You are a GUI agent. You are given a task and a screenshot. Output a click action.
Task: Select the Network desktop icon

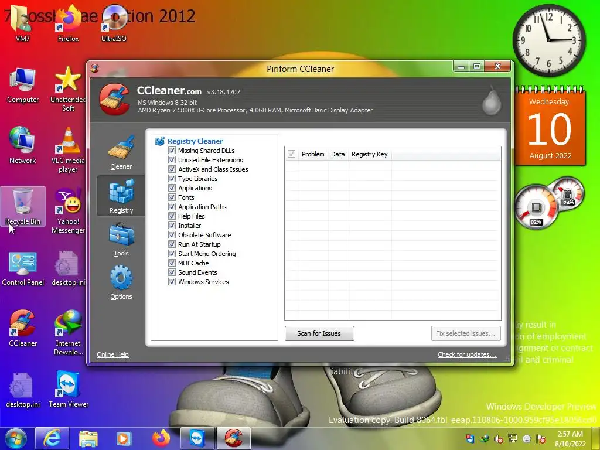23,145
